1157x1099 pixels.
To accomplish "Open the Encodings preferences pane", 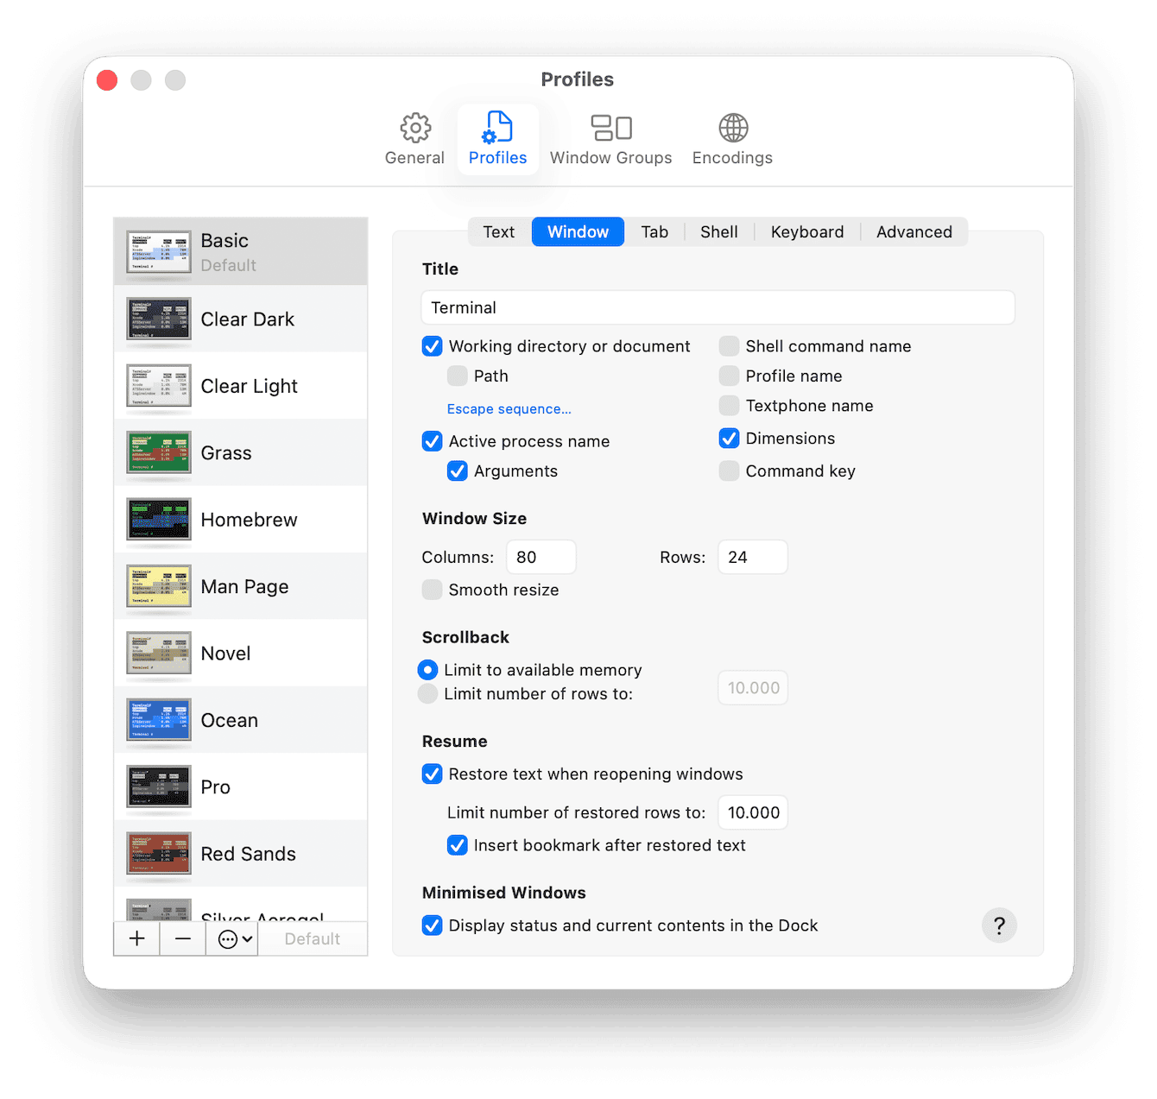I will click(x=732, y=139).
